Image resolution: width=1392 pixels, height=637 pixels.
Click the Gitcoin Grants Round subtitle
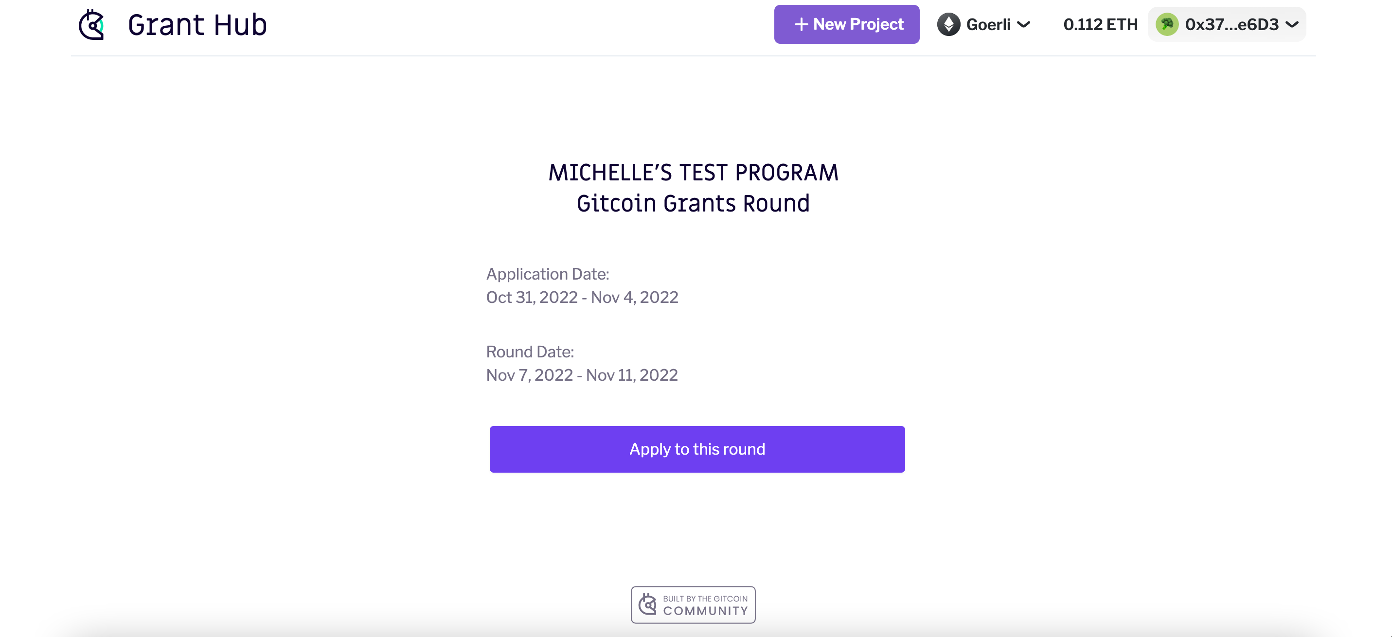pyautogui.click(x=693, y=204)
